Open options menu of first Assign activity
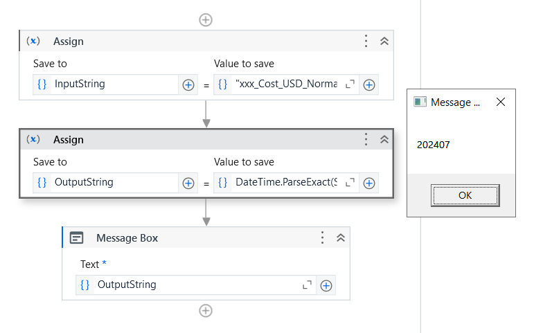The image size is (534, 333). (366, 42)
